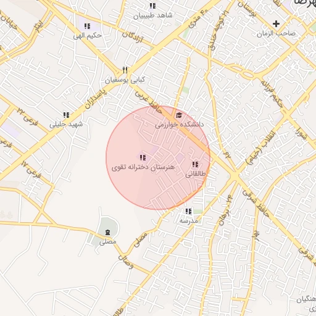This screenshot has width=316, height=316.
Task: Click the پاسداران street label
Action: [x=96, y=99]
